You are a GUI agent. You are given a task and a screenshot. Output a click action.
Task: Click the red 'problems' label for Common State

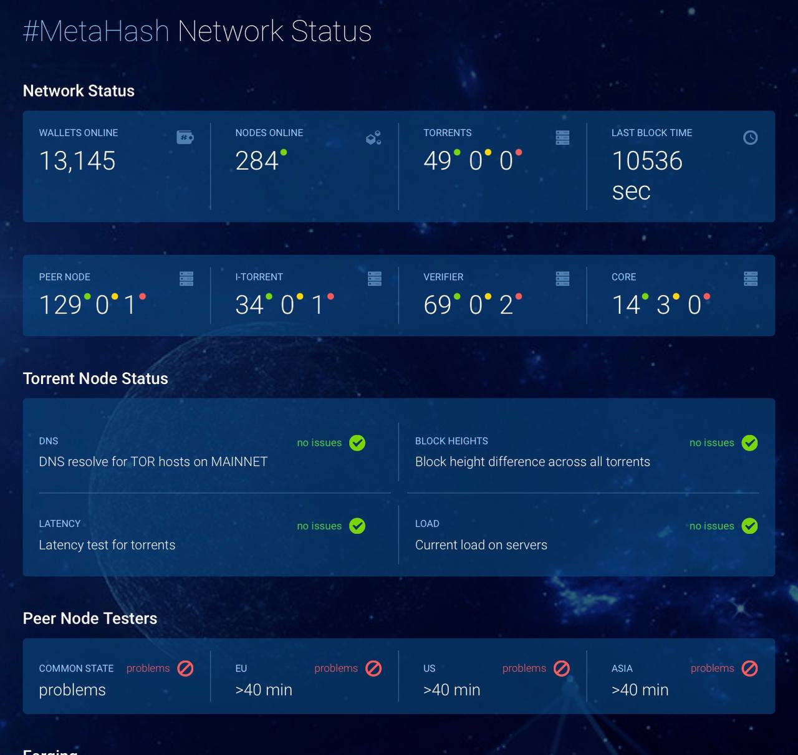(148, 668)
